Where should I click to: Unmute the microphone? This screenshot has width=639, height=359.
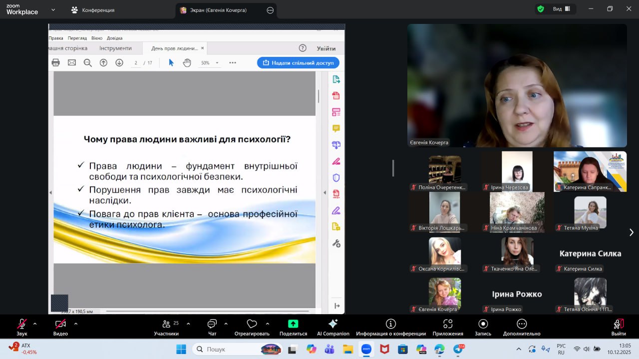[x=22, y=325]
